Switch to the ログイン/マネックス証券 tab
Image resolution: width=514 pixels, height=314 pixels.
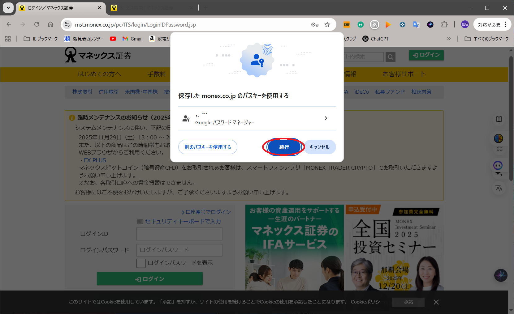[x=59, y=8]
